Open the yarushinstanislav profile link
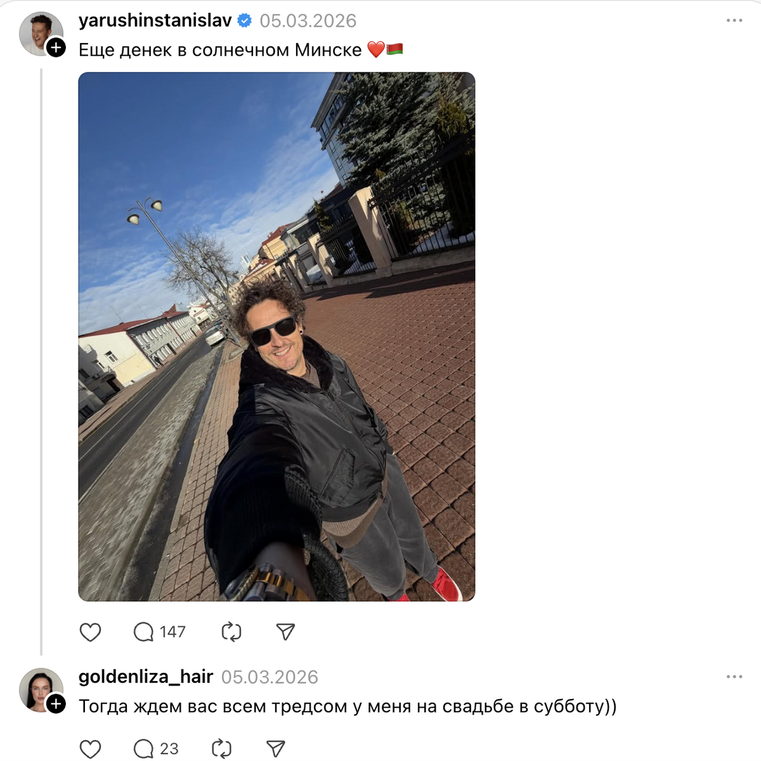The image size is (761, 761). [x=155, y=20]
